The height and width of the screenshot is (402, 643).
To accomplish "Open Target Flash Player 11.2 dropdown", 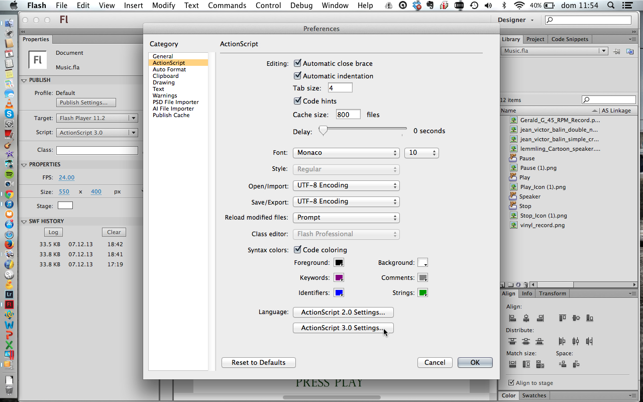I will (x=97, y=118).
